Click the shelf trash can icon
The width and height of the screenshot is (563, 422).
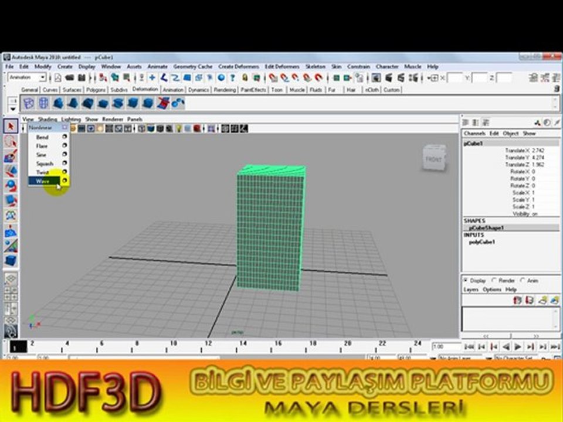click(557, 89)
